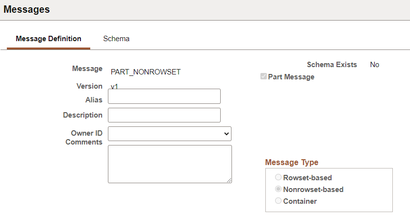Switch to the Schema tab

[x=116, y=39]
